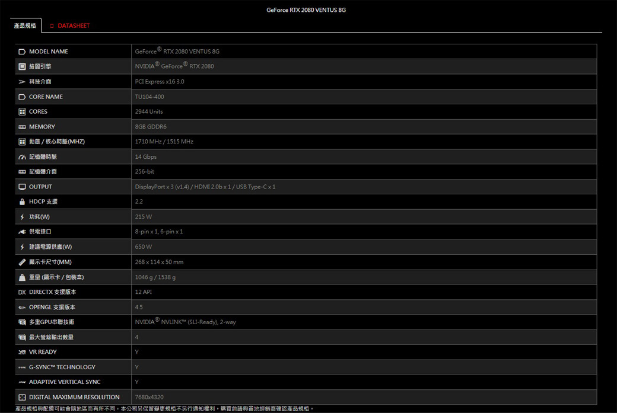The width and height of the screenshot is (617, 413).
Task: Click the 重量 weight icon
Action: [x=22, y=277]
